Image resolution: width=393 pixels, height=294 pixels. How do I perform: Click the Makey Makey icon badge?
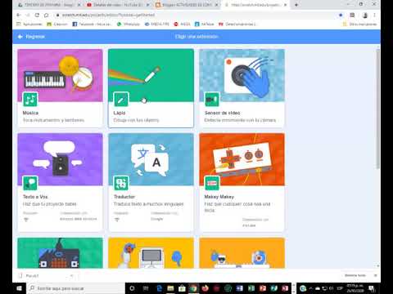[x=212, y=183]
